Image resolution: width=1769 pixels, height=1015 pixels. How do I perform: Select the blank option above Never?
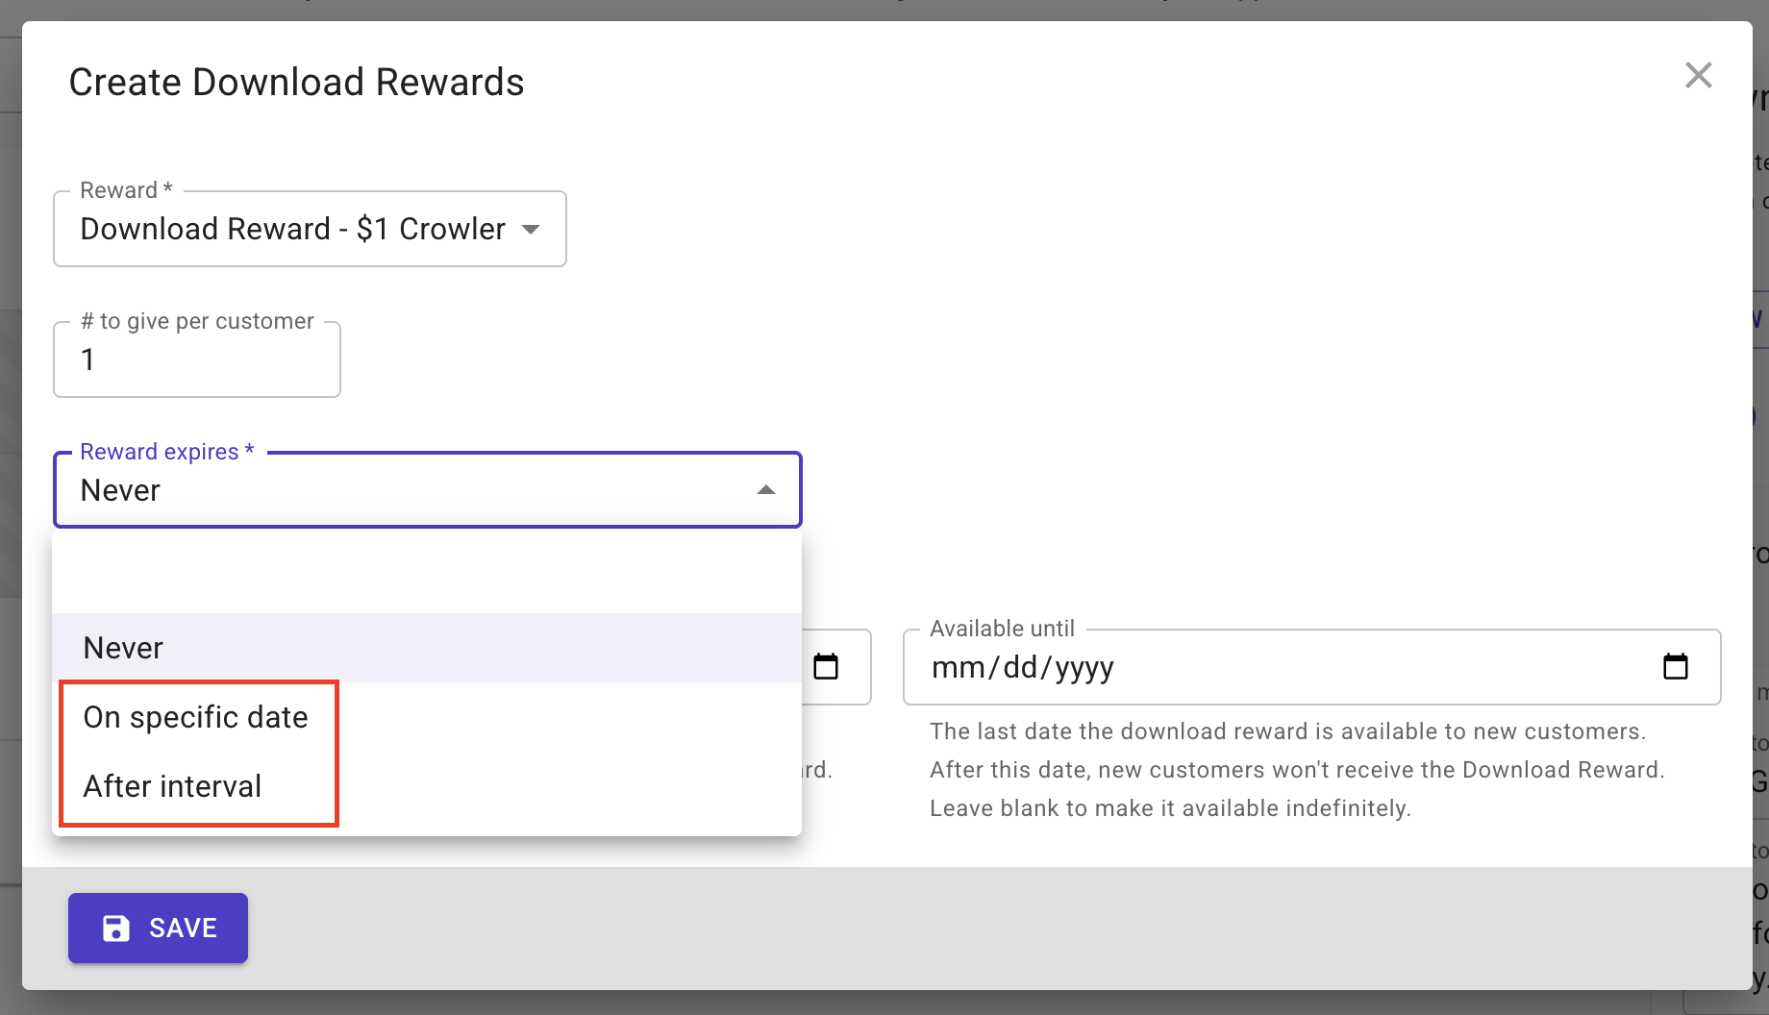click(x=426, y=575)
